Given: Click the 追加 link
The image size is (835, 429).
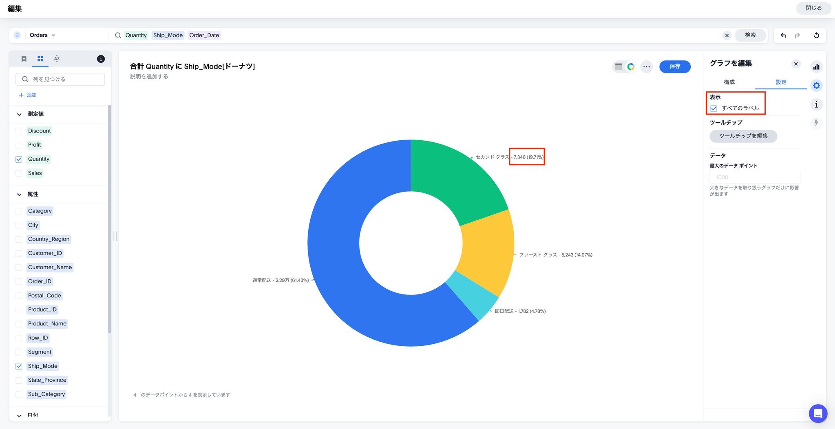Looking at the screenshot, I should click(31, 95).
